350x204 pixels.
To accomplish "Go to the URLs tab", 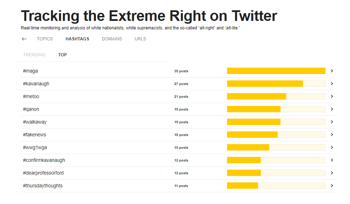I will tap(140, 39).
